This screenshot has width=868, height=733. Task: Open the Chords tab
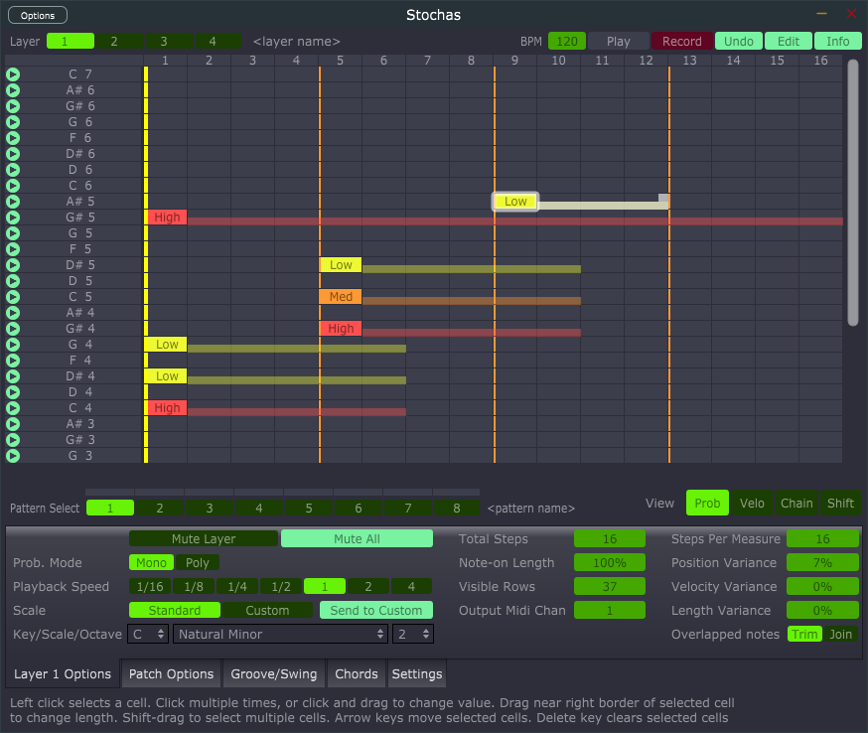tap(357, 673)
